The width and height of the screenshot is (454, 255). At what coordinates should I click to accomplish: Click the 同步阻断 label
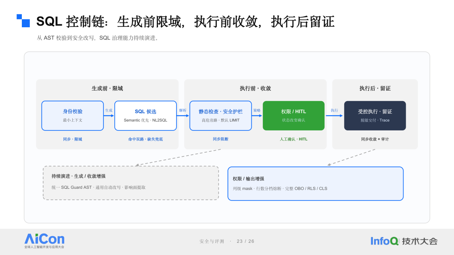221,139
